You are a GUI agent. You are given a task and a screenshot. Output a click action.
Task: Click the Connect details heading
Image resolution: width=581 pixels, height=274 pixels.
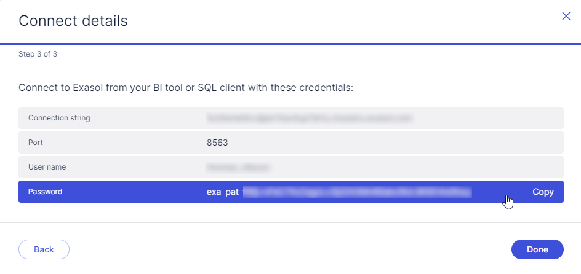pyautogui.click(x=73, y=21)
